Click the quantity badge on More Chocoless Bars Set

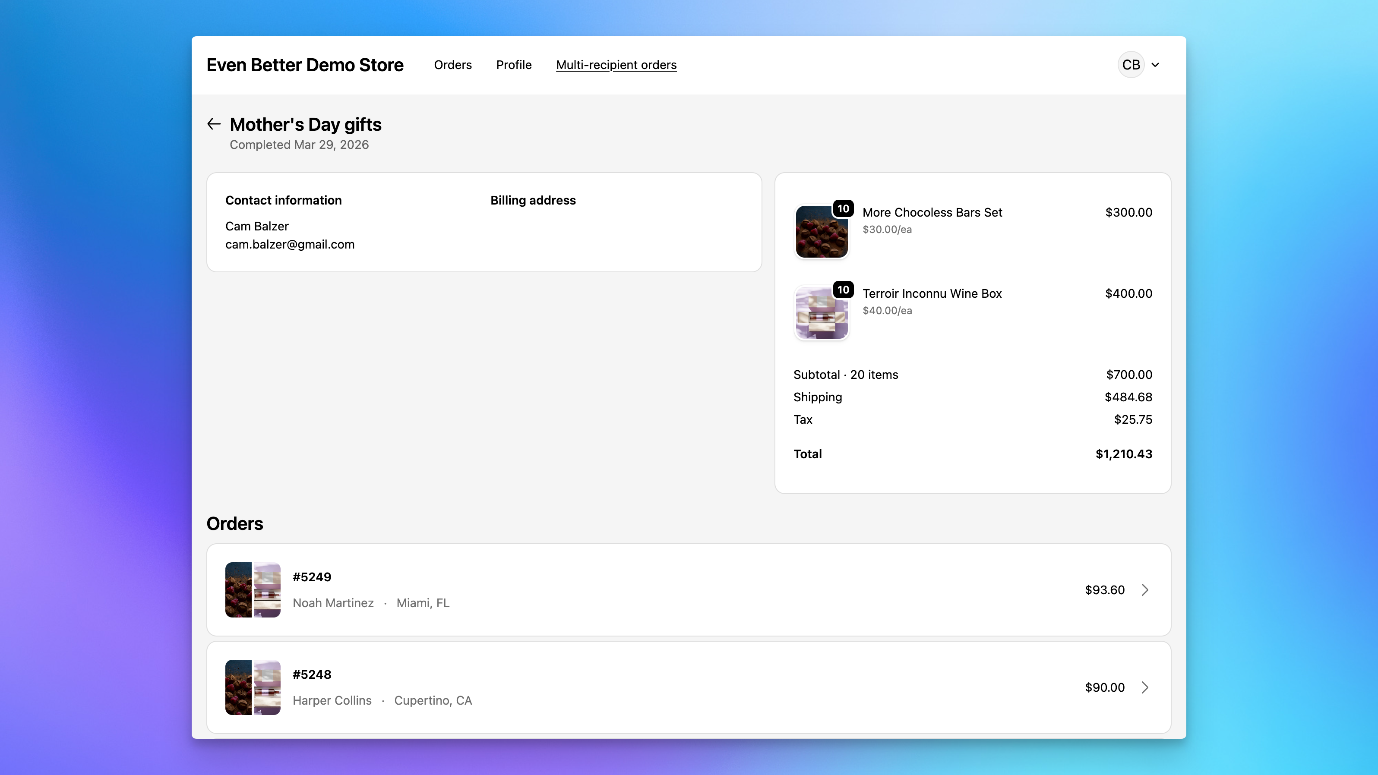click(x=843, y=208)
